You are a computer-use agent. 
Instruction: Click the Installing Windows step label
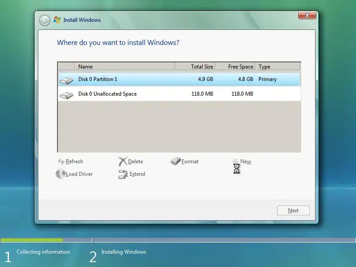click(124, 252)
